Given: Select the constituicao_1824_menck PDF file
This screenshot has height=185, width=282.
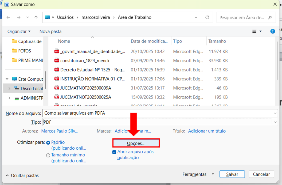Looking at the screenshot, I should 85,61.
